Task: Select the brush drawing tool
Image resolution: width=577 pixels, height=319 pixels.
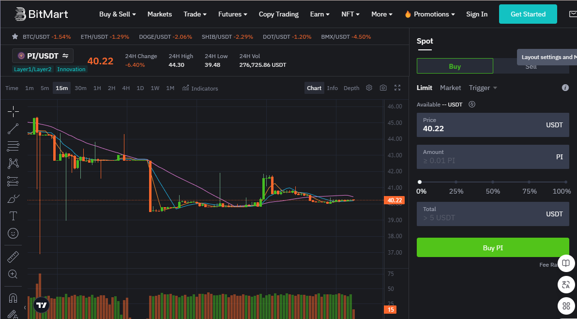Action: click(13, 198)
